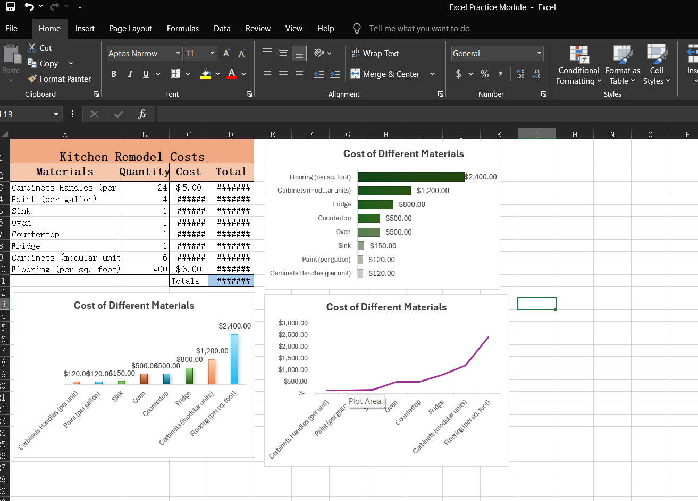Enable Wrap Text
The image size is (698, 501).
(x=375, y=53)
